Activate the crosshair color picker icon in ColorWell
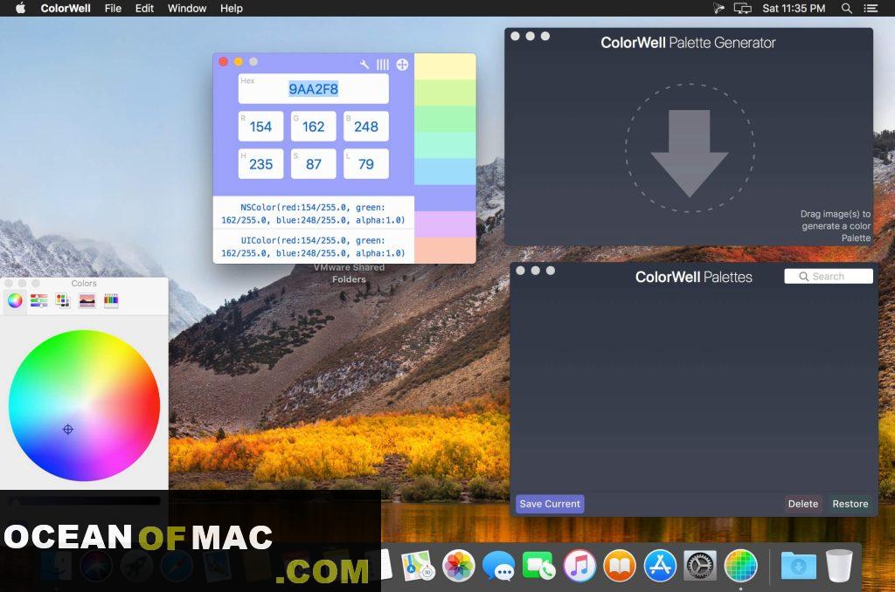This screenshot has height=592, width=895. click(x=402, y=65)
